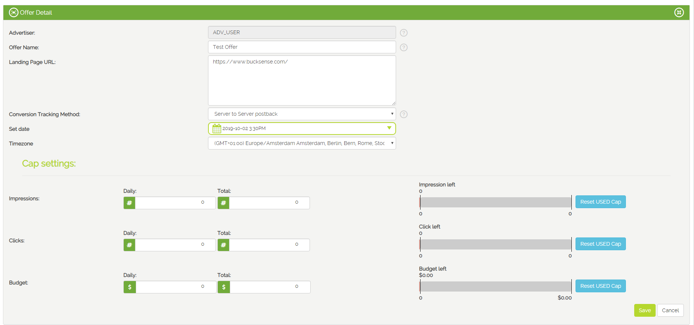The width and height of the screenshot is (694, 325).
Task: Save the offer details
Action: (x=645, y=310)
